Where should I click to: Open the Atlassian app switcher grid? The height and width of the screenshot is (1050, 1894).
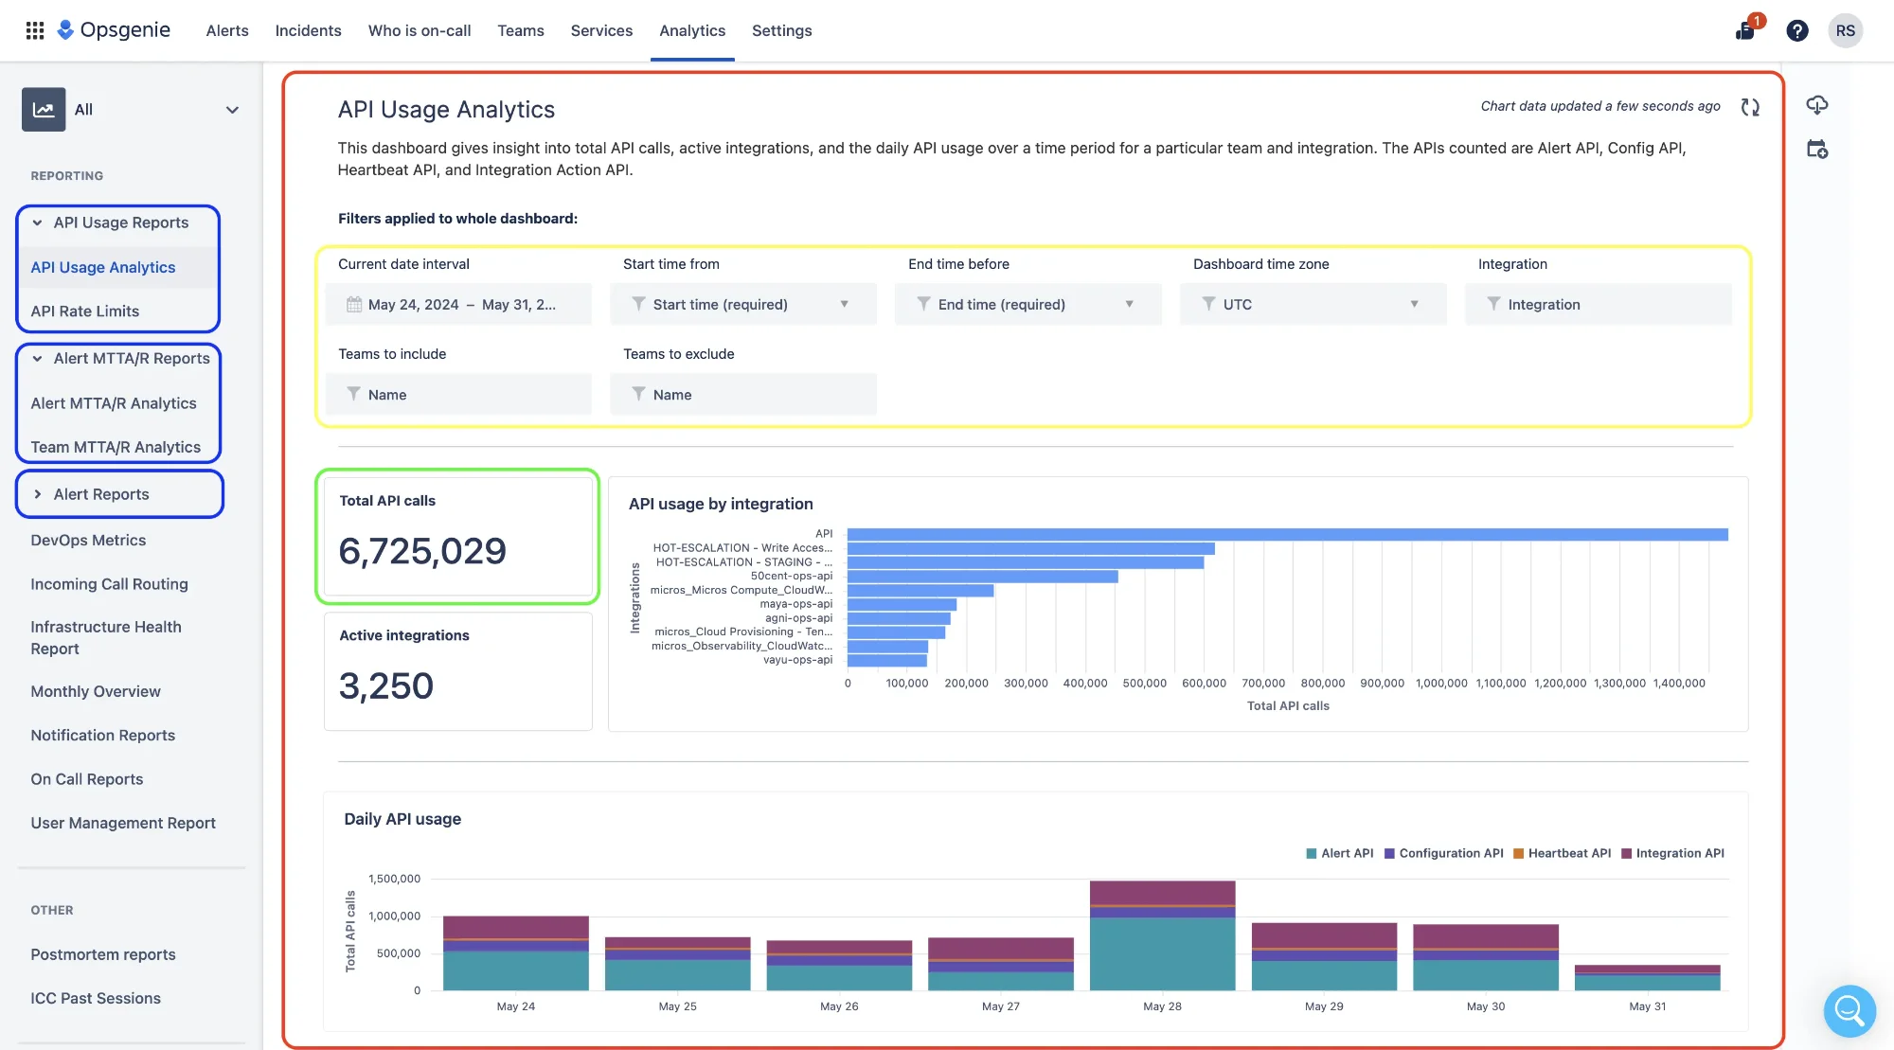tap(35, 29)
